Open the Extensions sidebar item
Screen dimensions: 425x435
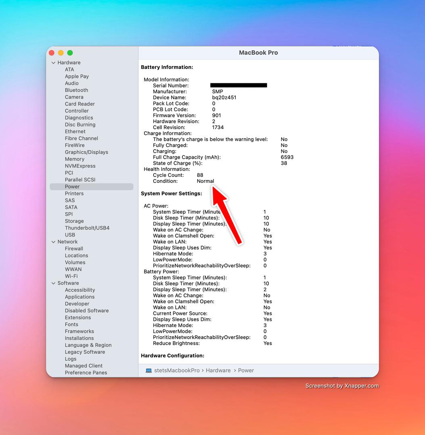coord(78,318)
